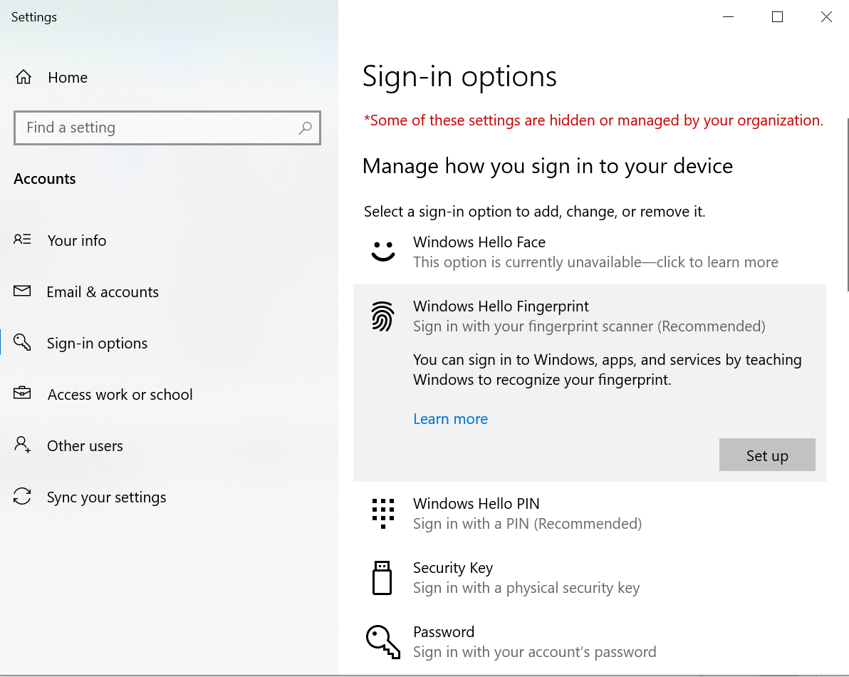Click the Accounts heading in sidebar
Image resolution: width=849 pixels, height=677 pixels.
click(45, 179)
